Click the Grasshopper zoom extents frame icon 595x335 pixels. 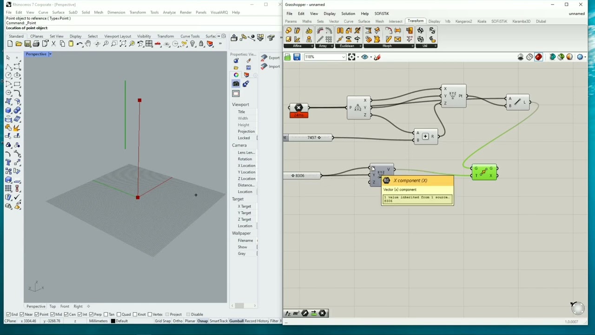pyautogui.click(x=352, y=57)
